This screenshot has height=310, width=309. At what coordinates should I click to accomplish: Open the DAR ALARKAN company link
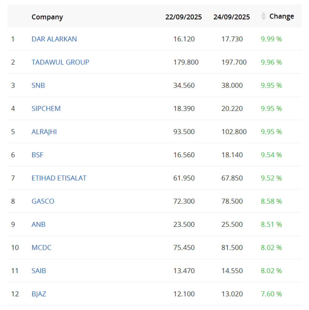54,39
